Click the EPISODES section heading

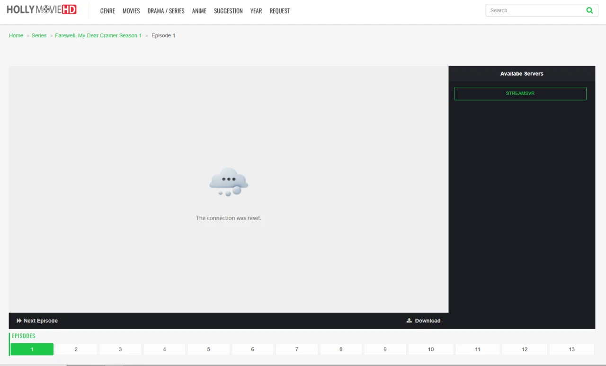pyautogui.click(x=24, y=336)
